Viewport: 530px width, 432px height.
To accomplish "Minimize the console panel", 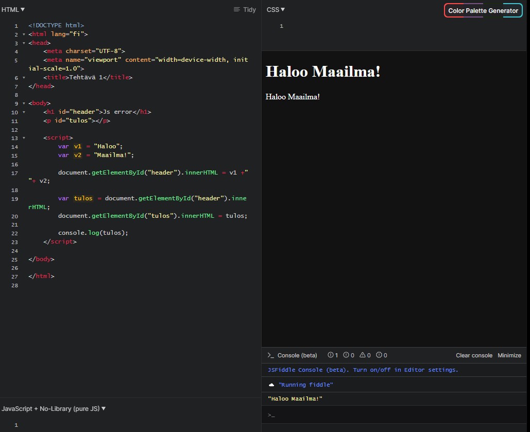I will tap(509, 355).
